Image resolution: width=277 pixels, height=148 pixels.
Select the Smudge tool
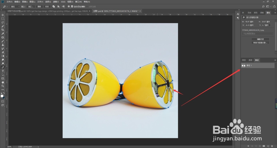click(3, 60)
